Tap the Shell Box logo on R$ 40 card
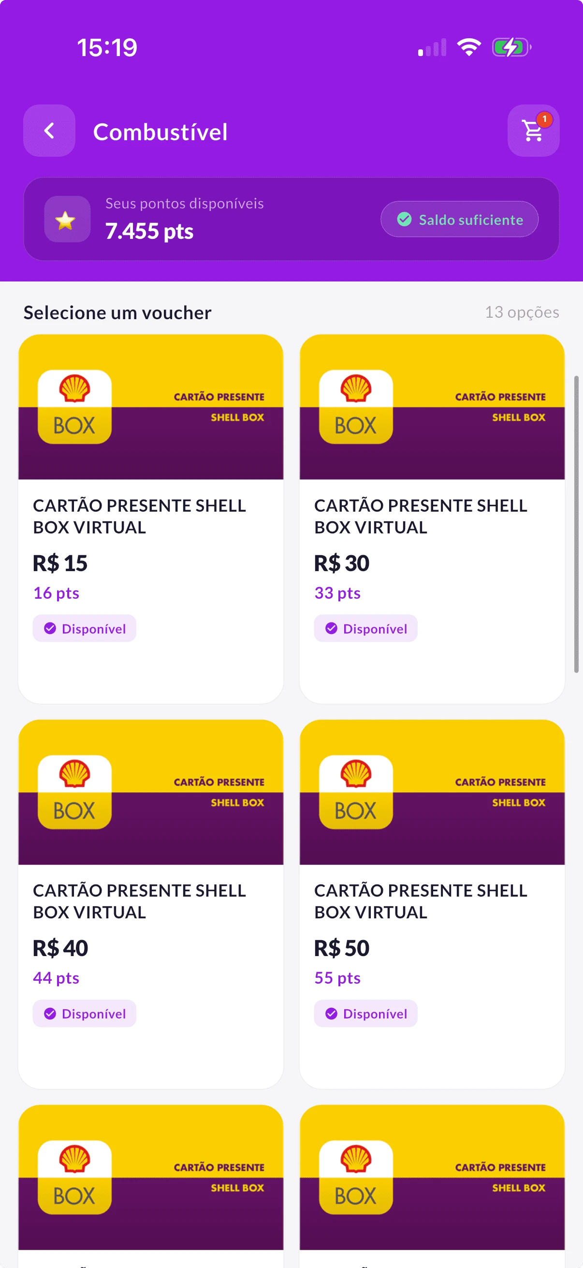This screenshot has height=1268, width=583. [75, 792]
